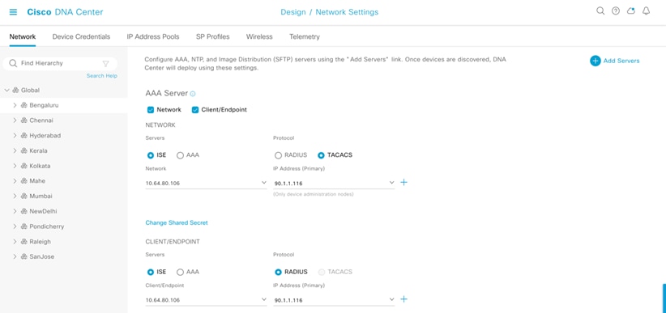
Task: Expand the Kerala tree node
Action: coord(15,151)
